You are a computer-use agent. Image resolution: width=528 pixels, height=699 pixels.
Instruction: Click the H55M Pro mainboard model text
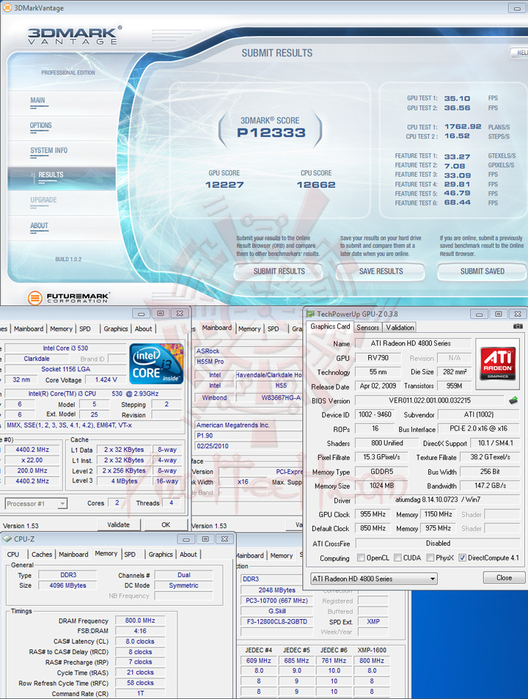coord(210,362)
